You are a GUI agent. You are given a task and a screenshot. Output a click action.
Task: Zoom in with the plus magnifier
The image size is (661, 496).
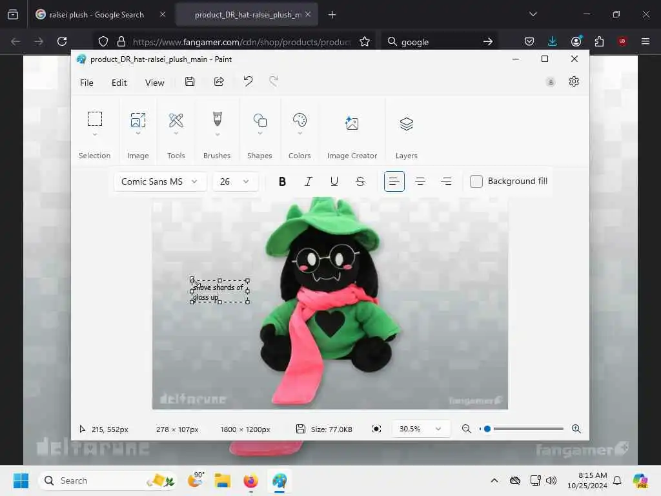(x=576, y=429)
